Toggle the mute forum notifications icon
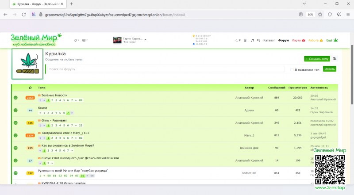This screenshot has height=195, width=354. point(335,58)
